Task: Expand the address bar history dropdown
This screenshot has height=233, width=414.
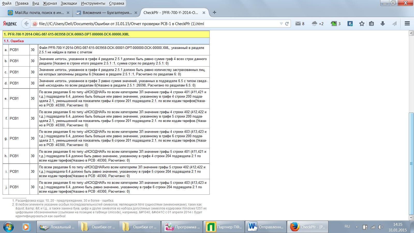Action: point(281,24)
